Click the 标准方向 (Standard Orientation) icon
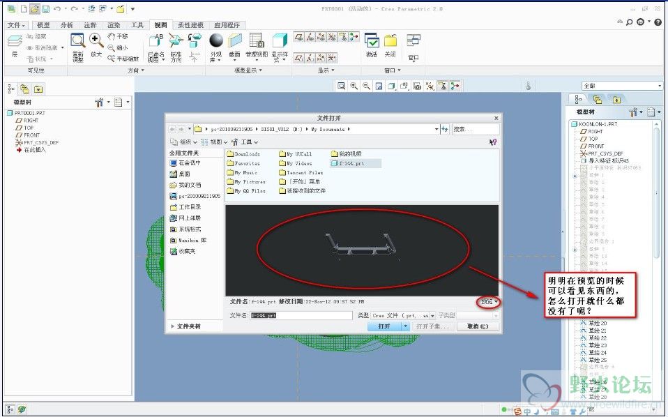Screen dimensions: 668x417 tap(176, 47)
